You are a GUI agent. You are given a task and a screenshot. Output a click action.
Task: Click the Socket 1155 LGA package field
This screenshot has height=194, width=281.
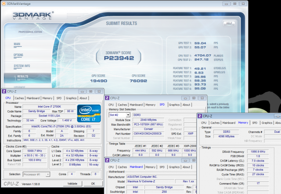click(x=49, y=116)
